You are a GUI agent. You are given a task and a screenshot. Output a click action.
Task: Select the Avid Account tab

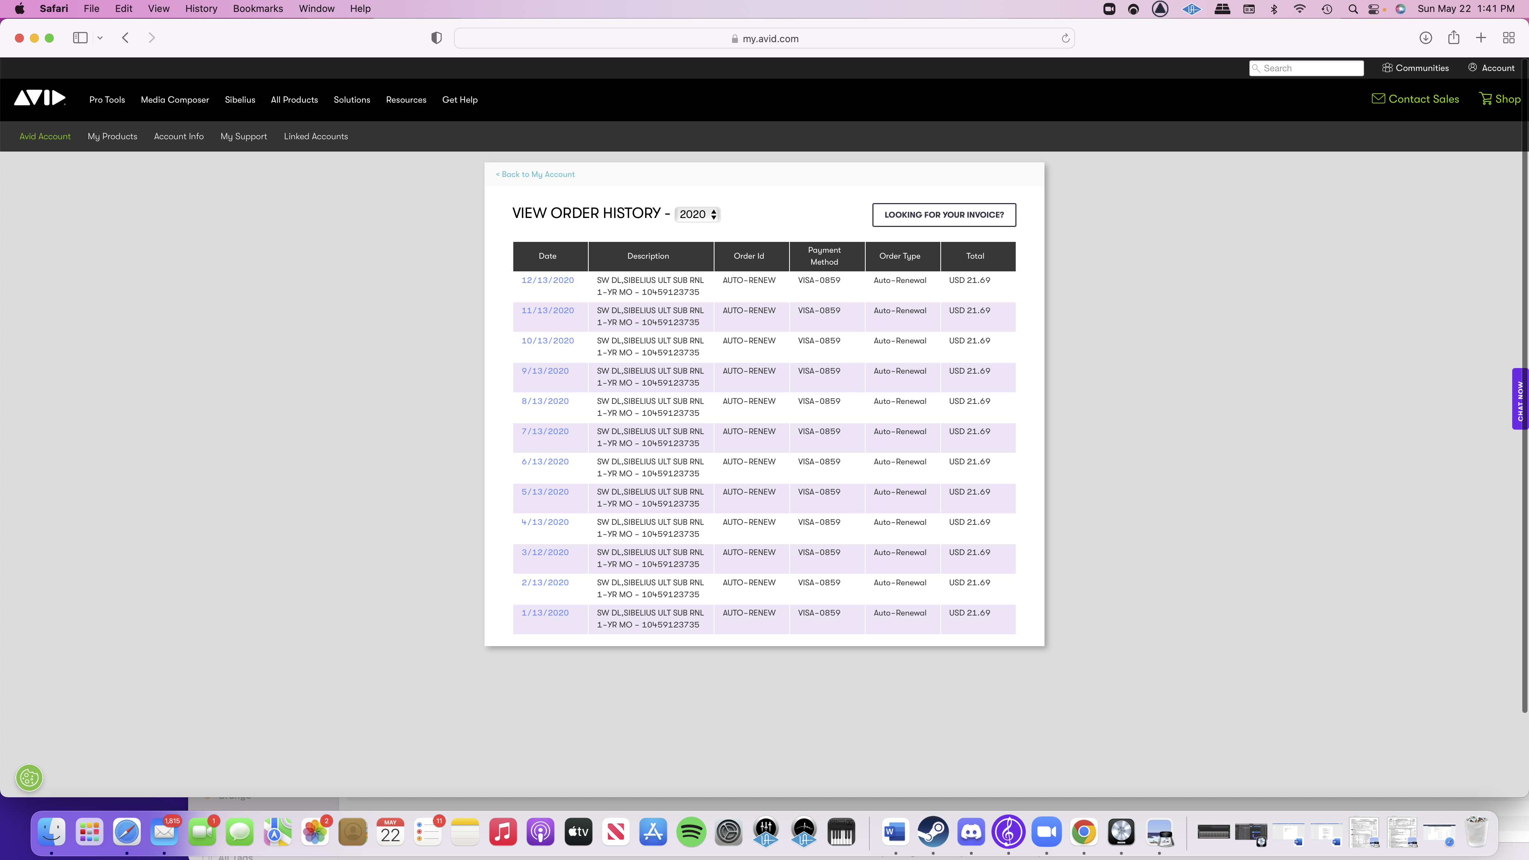45,137
